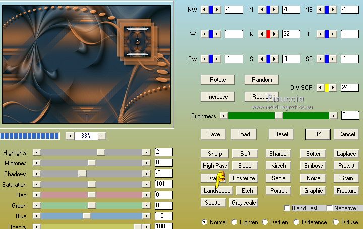The image size is (363, 229).
Task: Increase NW value with right arrow
Action: tap(217, 10)
